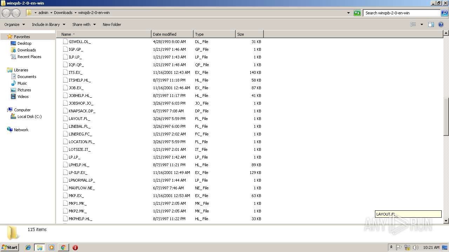
Task: Expand the admin breadcrumb arrow in address bar
Action: (51, 13)
